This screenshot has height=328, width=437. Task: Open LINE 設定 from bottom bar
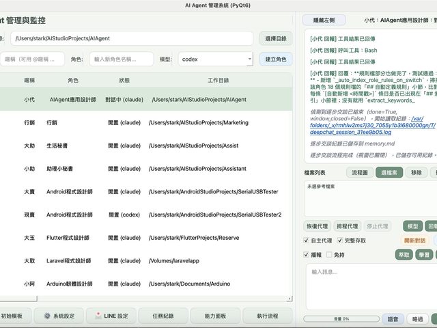(111, 316)
